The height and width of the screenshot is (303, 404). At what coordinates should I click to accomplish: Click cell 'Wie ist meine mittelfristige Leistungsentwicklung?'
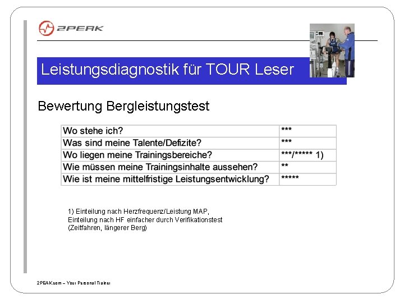[x=170, y=180]
